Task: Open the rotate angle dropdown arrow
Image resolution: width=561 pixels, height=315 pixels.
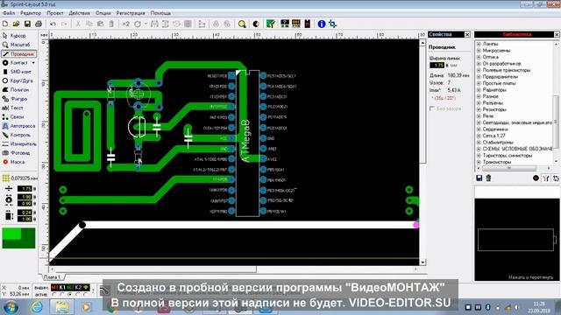Action: point(146,24)
